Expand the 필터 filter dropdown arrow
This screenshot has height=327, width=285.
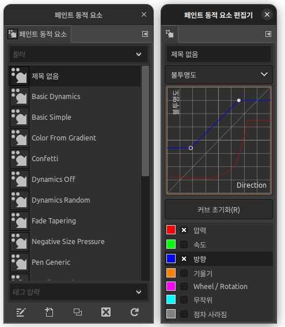pos(139,54)
